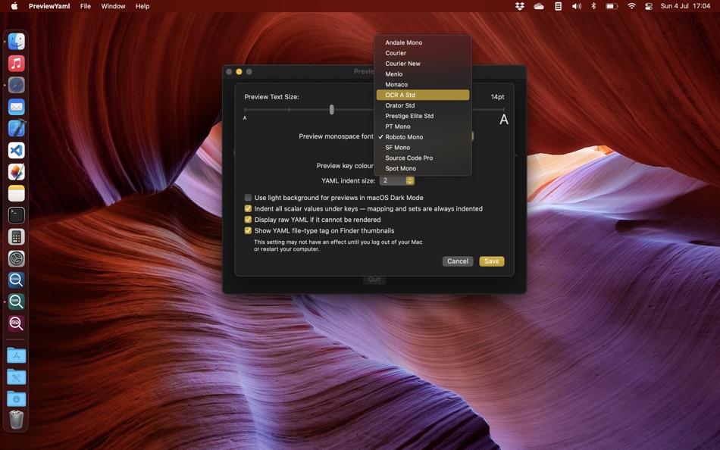Image resolution: width=720 pixels, height=450 pixels.
Task: Open the Applications folder in the Dock
Action: point(17,355)
